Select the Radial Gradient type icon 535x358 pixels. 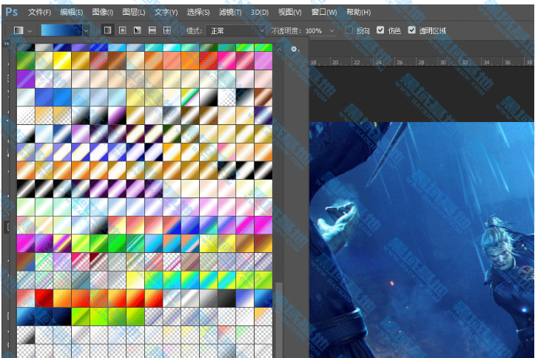[x=123, y=30]
